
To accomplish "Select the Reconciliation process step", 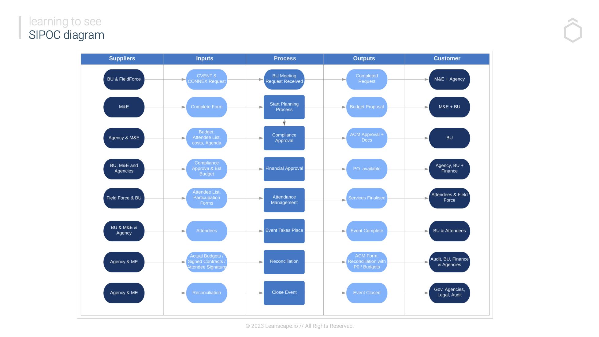I will (x=284, y=261).
